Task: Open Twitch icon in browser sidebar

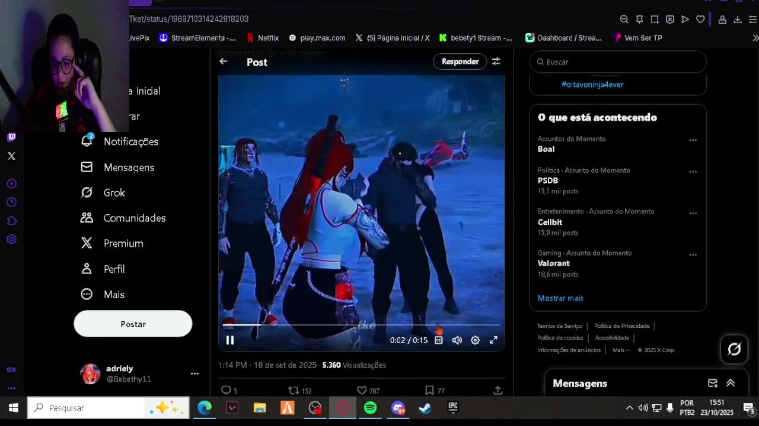Action: [11, 137]
